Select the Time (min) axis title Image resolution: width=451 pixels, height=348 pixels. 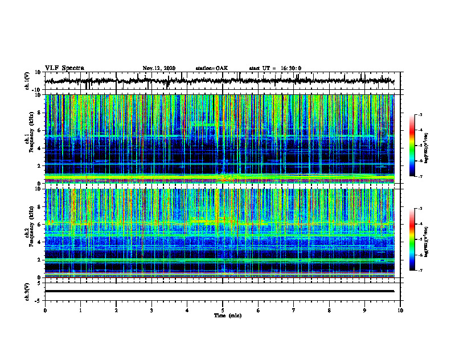coord(228,316)
